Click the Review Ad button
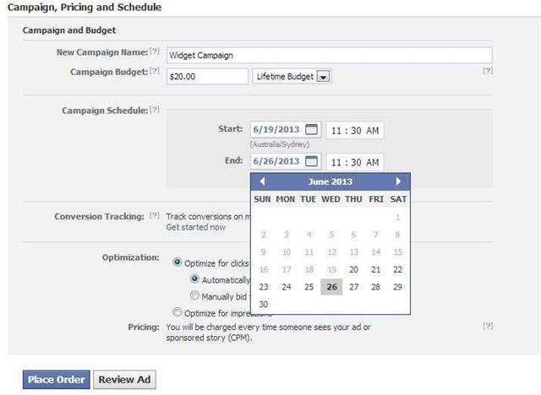 pyautogui.click(x=124, y=380)
